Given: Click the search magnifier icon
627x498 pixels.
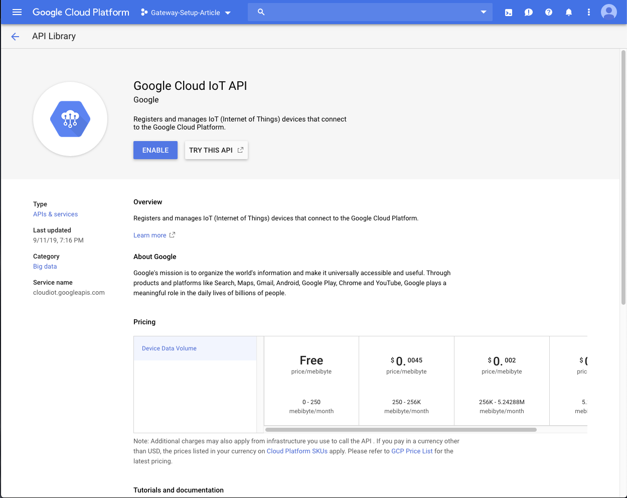Looking at the screenshot, I should [261, 12].
